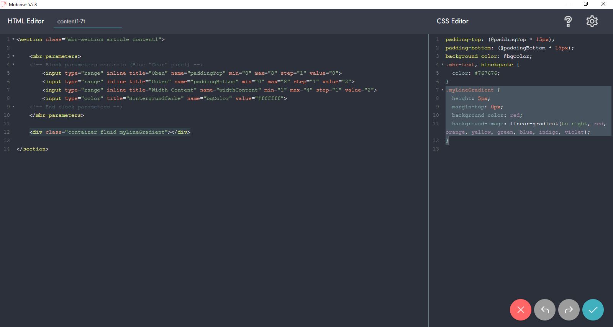Apply changes with the teal checkmark button
Image resolution: width=613 pixels, height=327 pixels.
point(593,310)
